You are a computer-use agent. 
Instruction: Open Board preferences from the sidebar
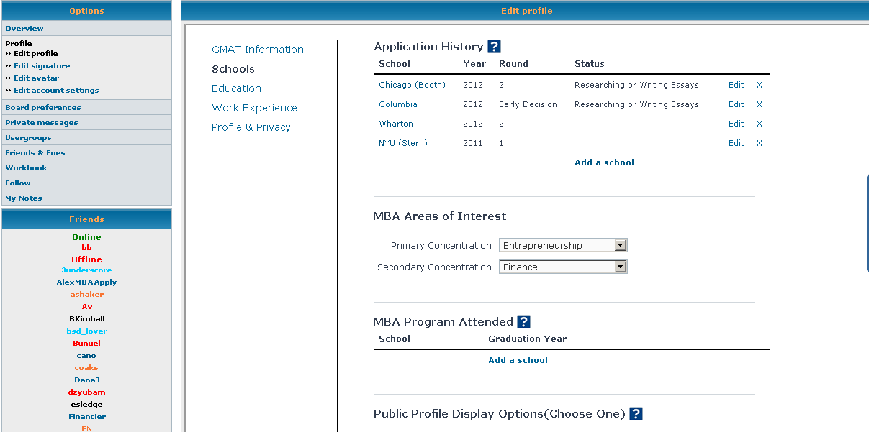pyautogui.click(x=43, y=108)
